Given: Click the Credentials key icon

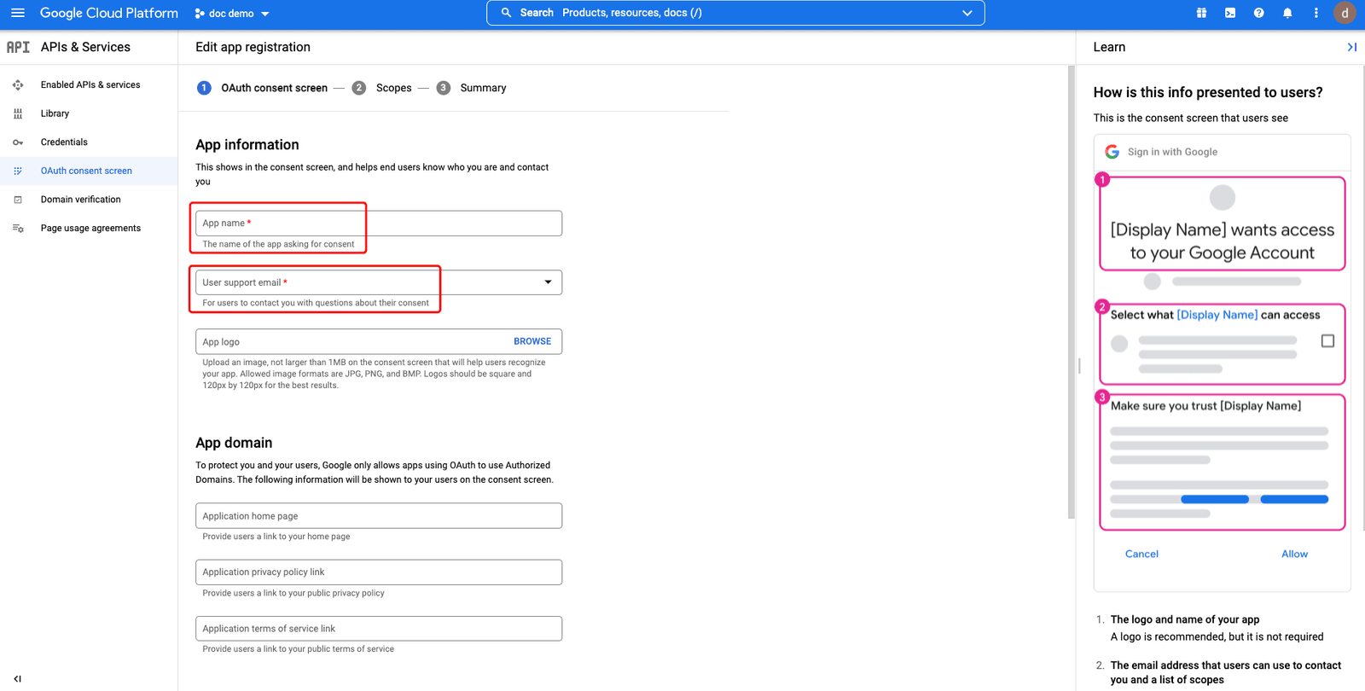Looking at the screenshot, I should tap(18, 142).
